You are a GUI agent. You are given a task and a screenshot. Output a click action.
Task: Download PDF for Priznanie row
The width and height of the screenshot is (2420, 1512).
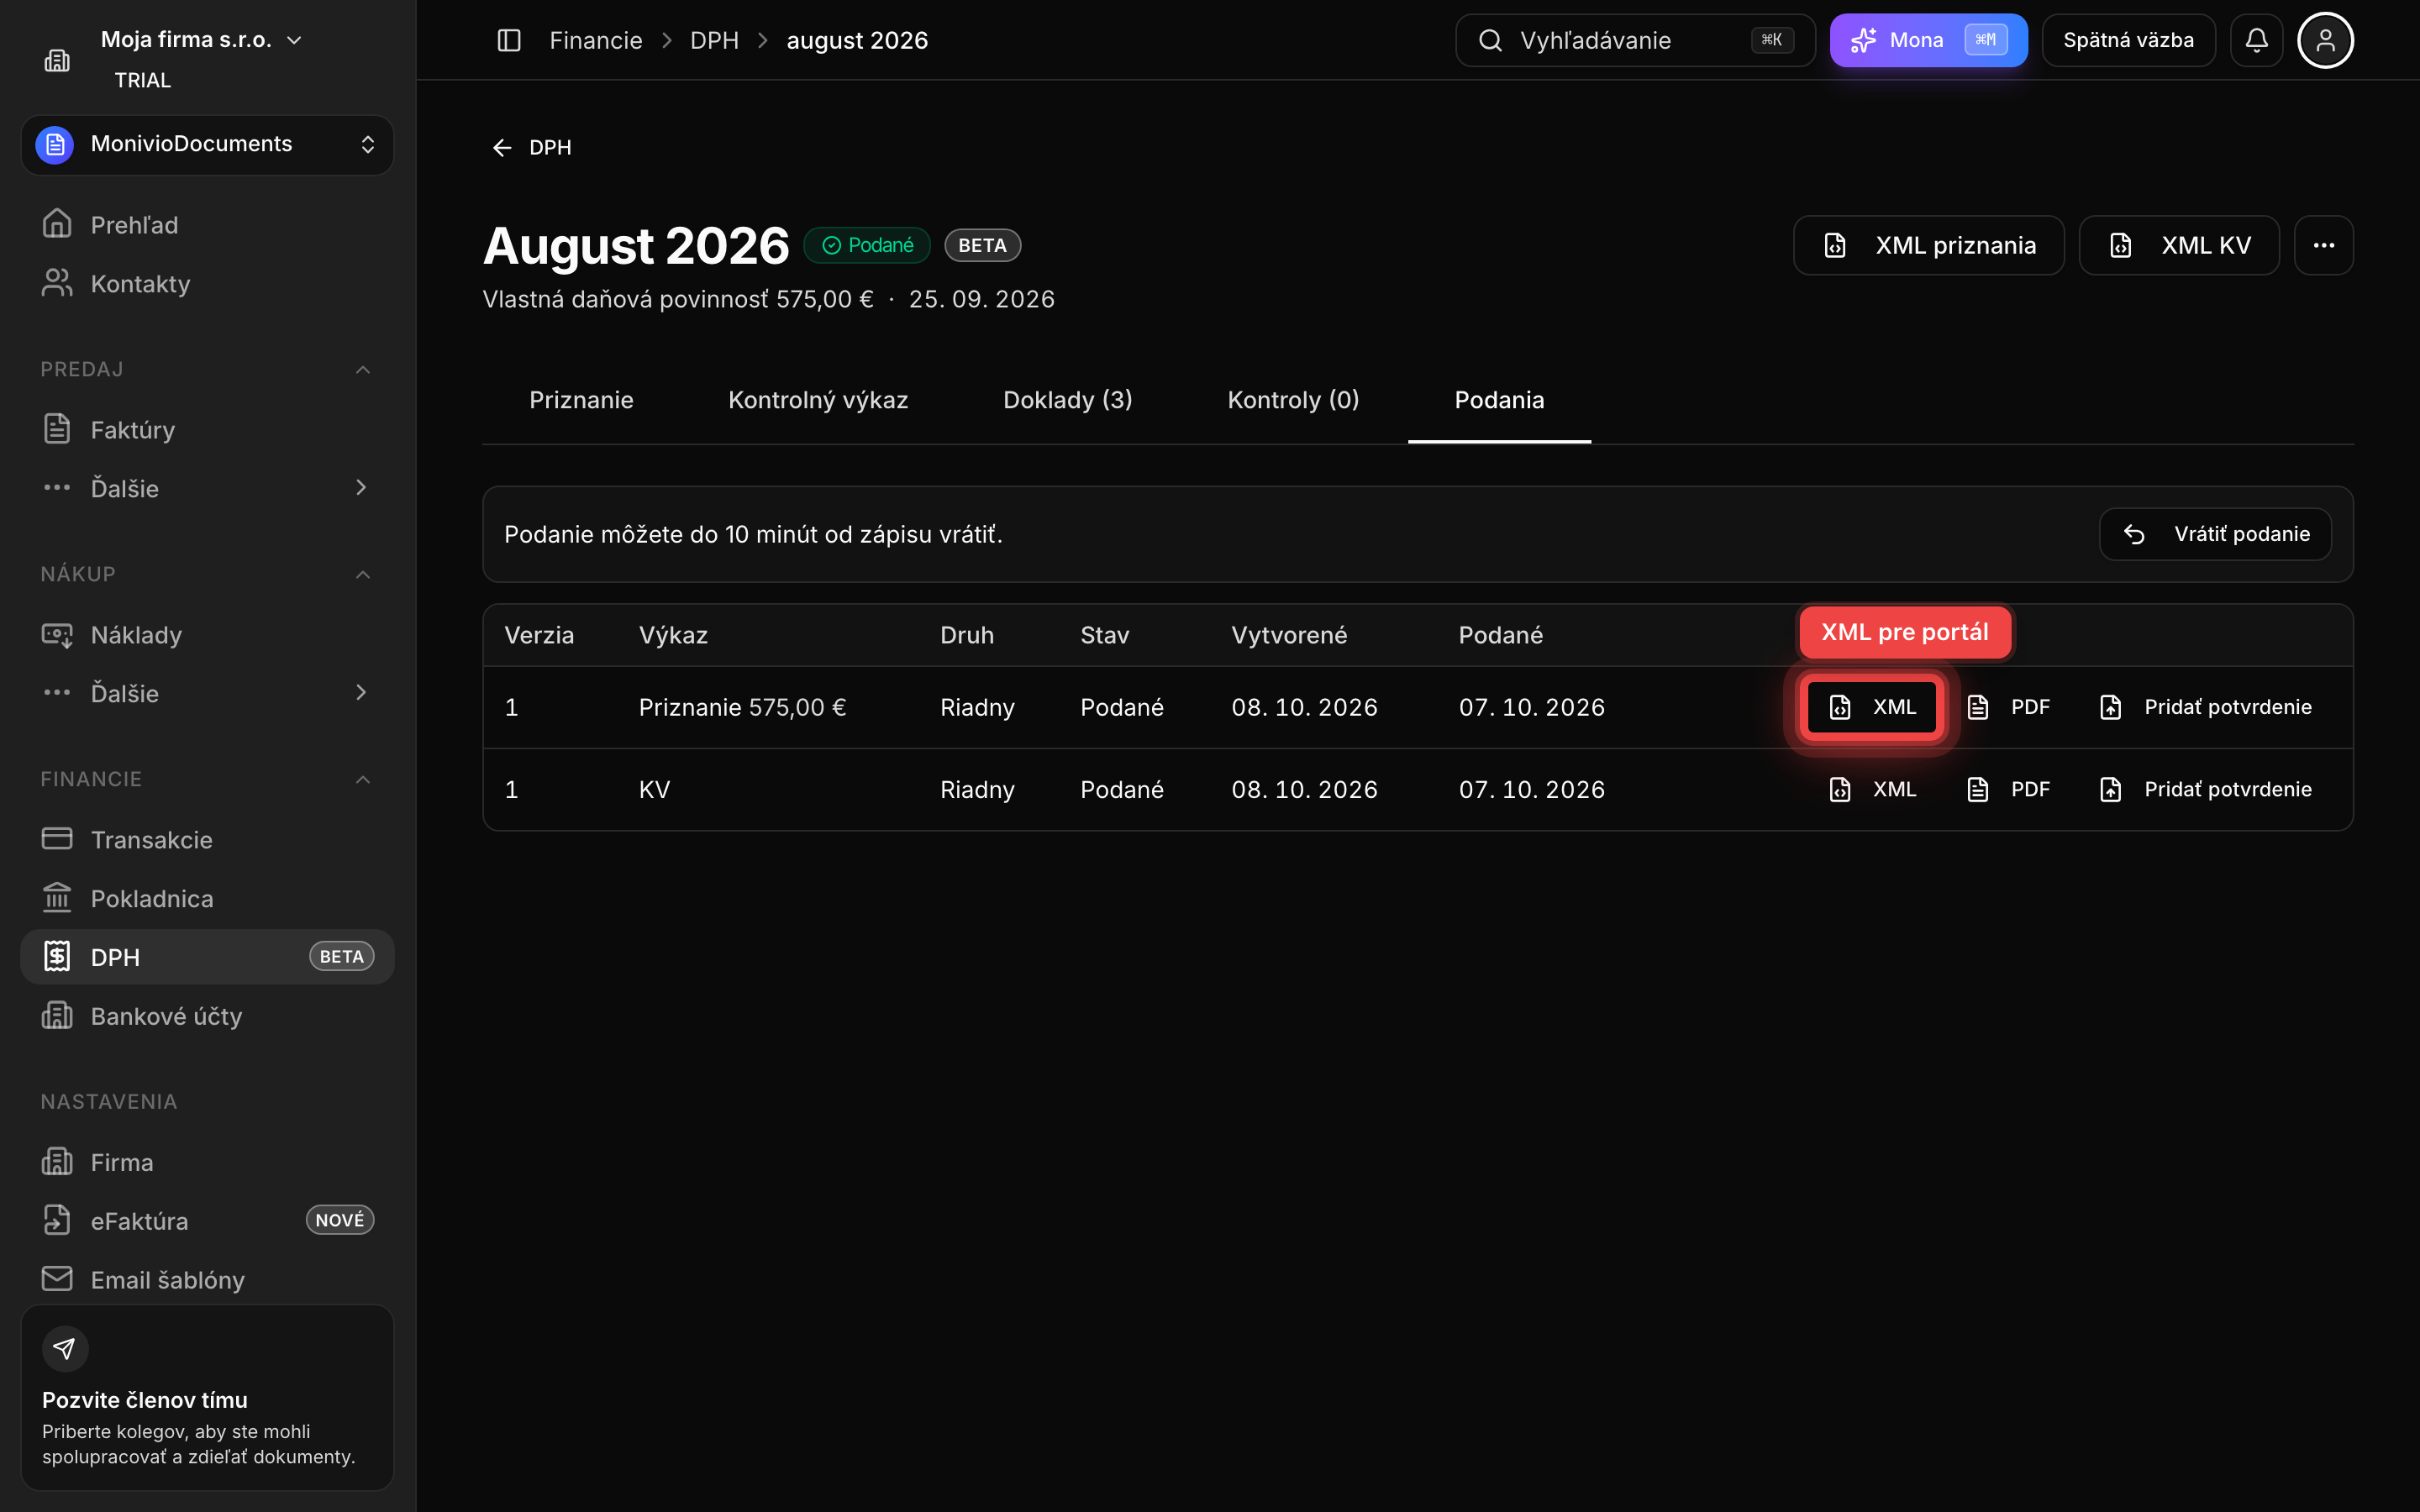point(2008,707)
